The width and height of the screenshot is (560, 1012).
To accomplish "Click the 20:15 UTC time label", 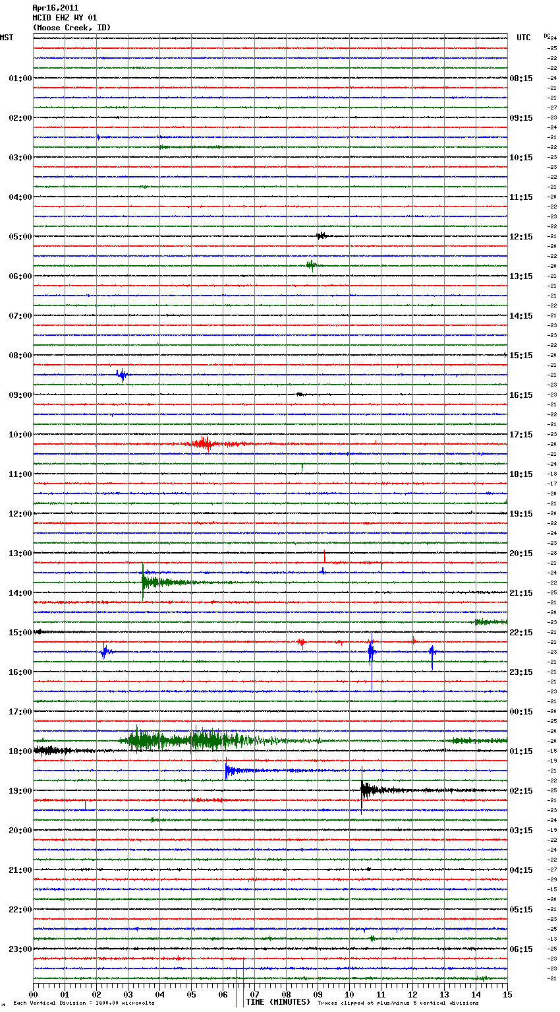I will tap(521, 553).
